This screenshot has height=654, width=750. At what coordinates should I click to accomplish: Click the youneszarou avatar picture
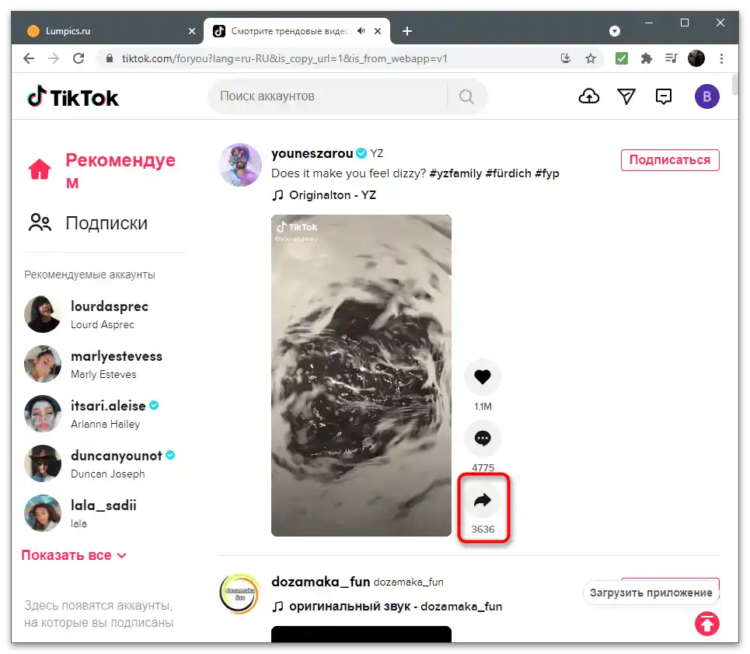point(240,165)
